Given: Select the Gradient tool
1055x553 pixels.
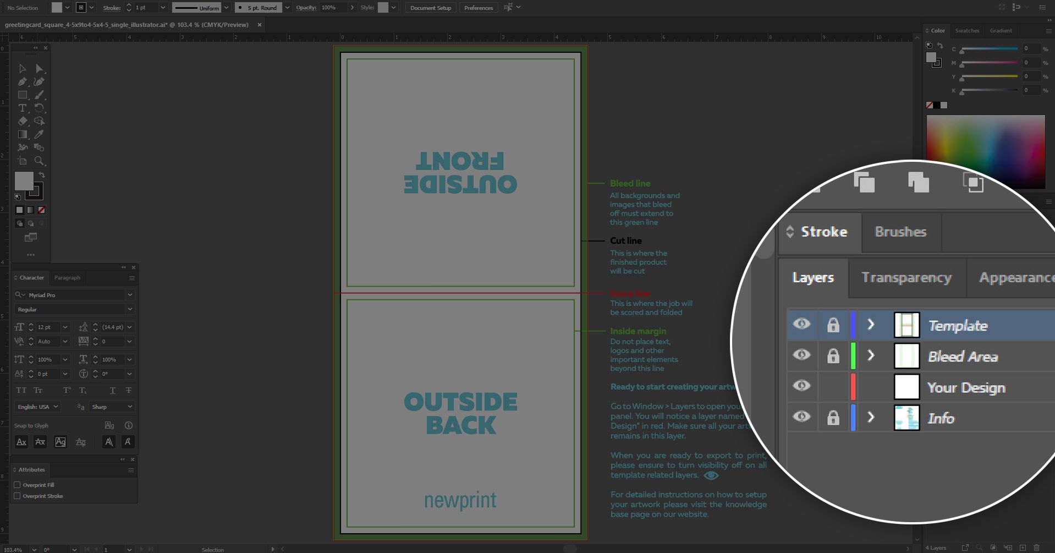Looking at the screenshot, I should (23, 134).
